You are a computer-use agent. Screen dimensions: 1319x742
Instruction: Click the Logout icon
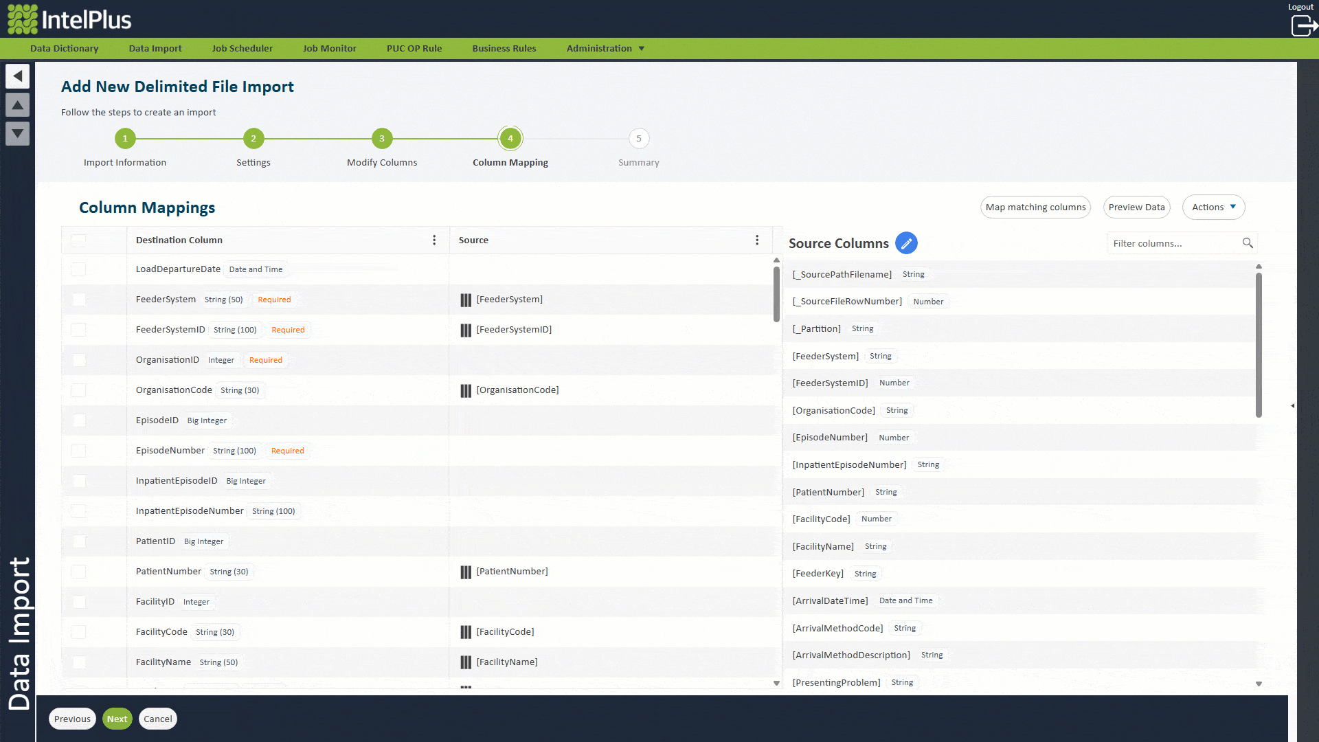click(x=1303, y=25)
